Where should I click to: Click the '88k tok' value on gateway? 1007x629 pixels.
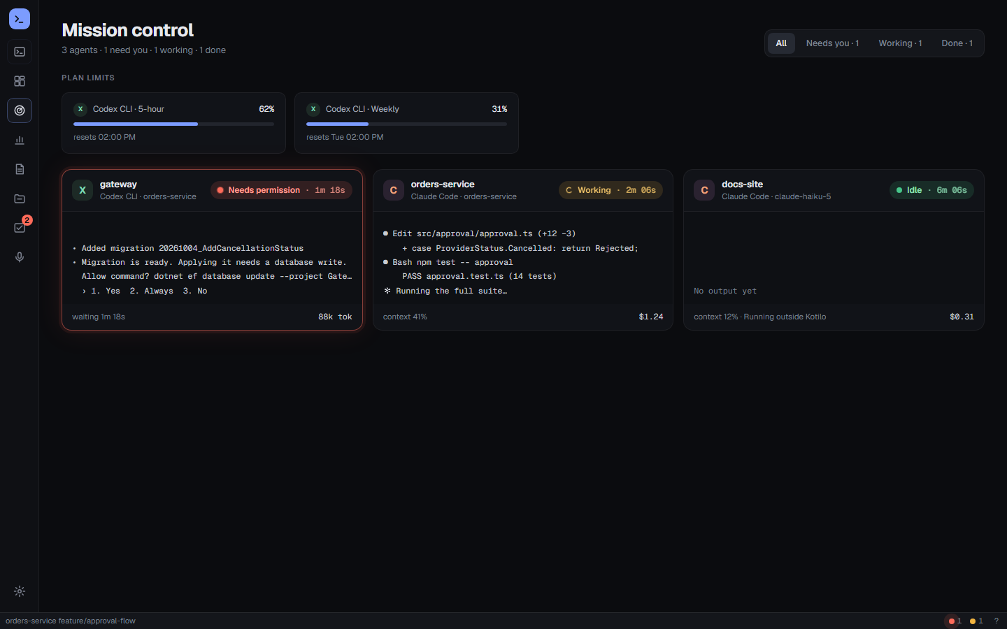335,317
